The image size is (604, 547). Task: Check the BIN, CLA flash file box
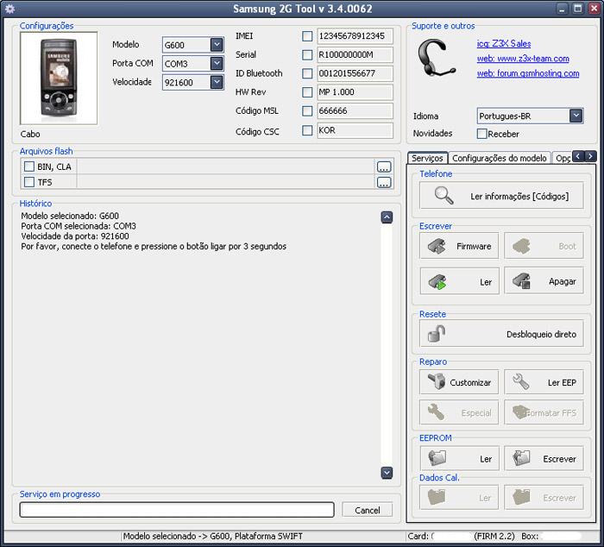(x=29, y=167)
